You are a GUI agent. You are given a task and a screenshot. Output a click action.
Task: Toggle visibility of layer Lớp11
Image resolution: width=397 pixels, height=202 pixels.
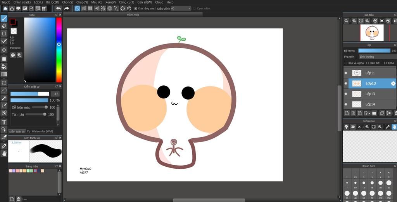346,73
